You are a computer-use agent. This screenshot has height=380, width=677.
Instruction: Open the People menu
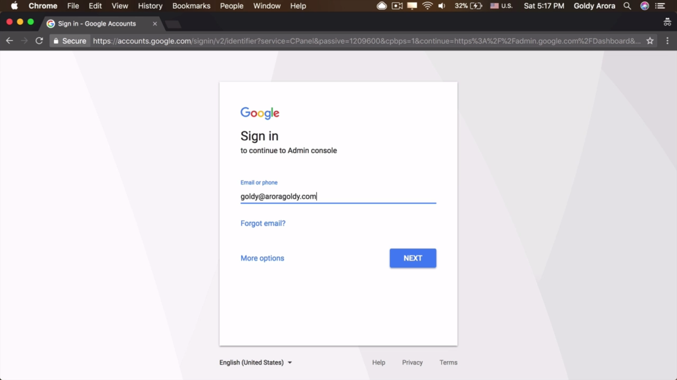[x=231, y=6]
